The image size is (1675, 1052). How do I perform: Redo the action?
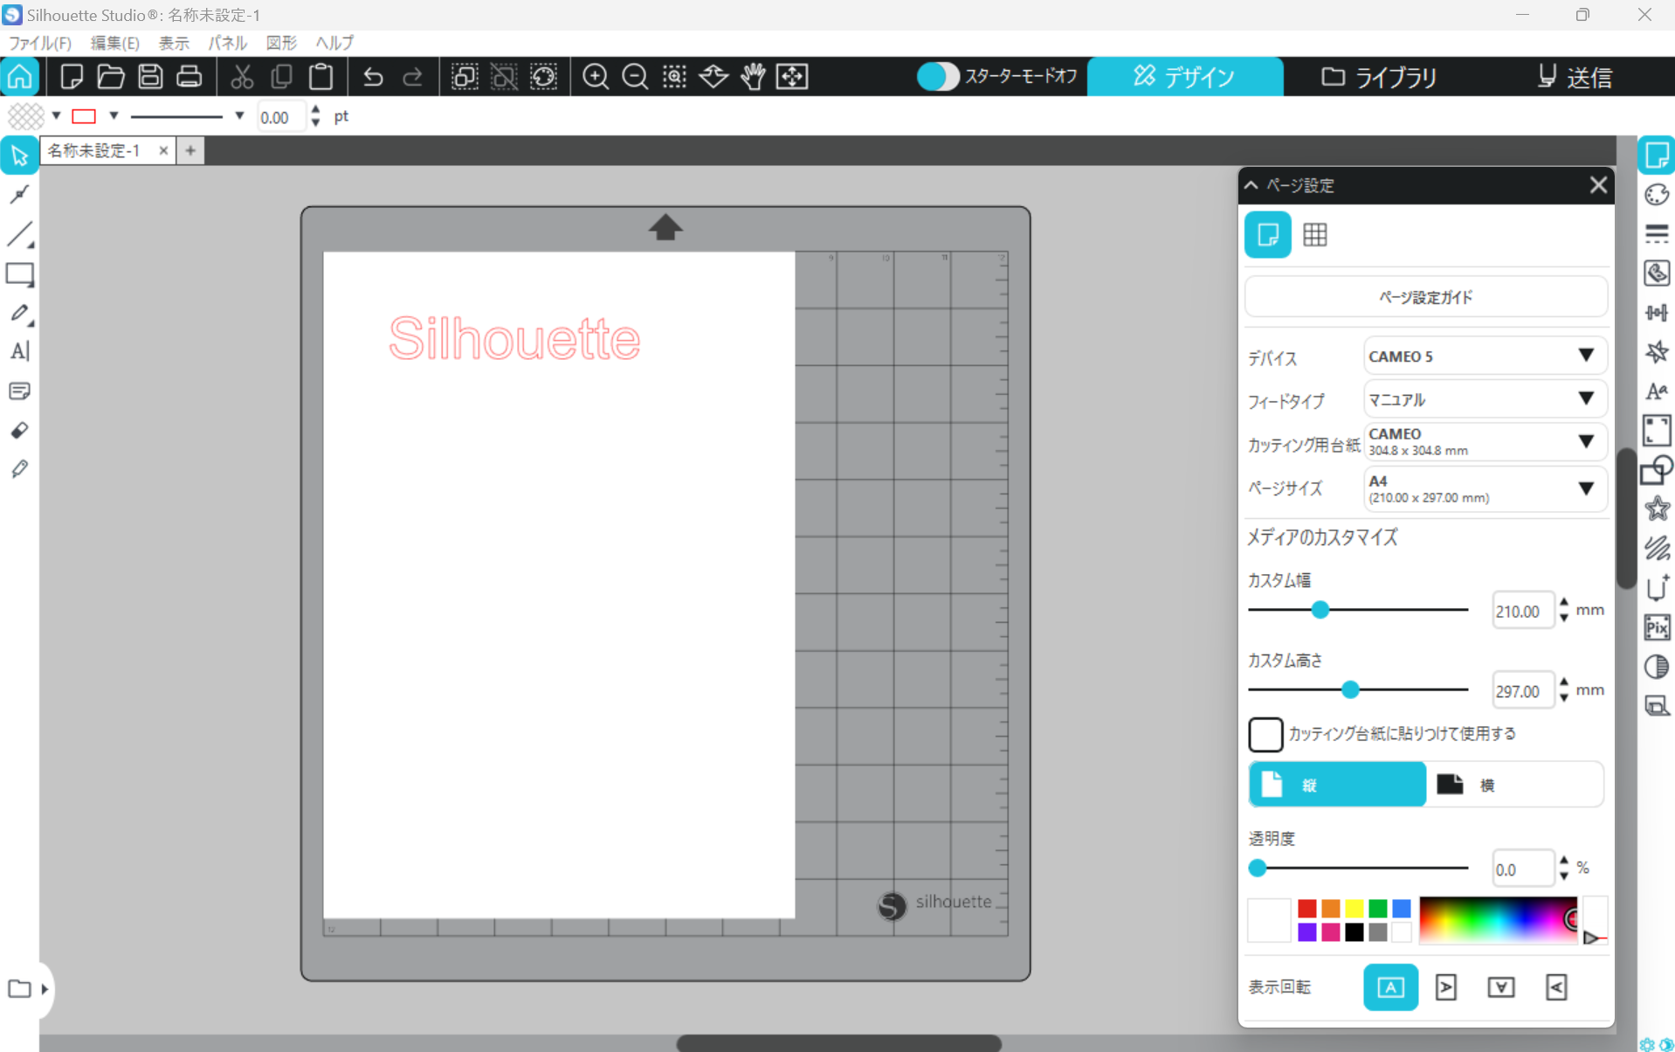tap(412, 77)
